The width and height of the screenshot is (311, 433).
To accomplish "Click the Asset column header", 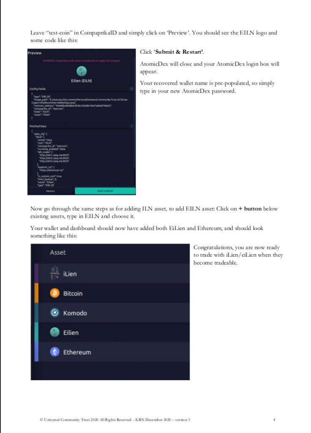I will coord(58,252).
